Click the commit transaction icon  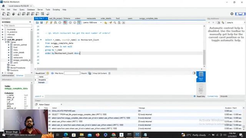70,23
